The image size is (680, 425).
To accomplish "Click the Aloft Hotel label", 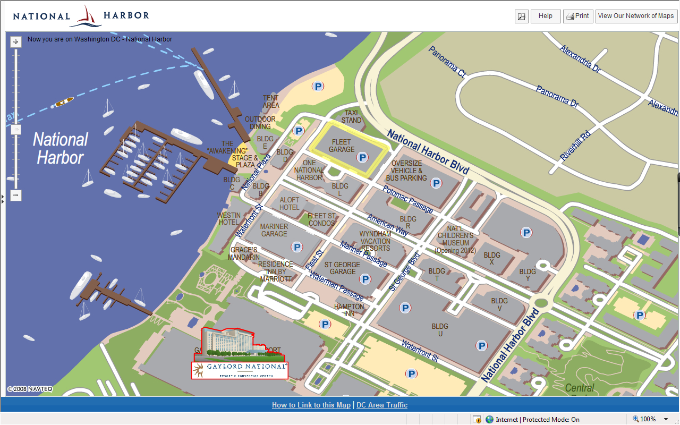I will tap(290, 203).
